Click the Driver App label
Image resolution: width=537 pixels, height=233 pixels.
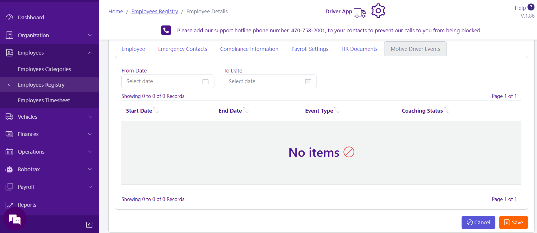[x=339, y=12]
